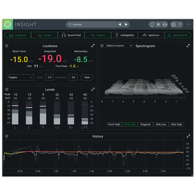Open Levels panel settings gear
This screenshot has height=196, width=196.
pyautogui.click(x=7, y=89)
